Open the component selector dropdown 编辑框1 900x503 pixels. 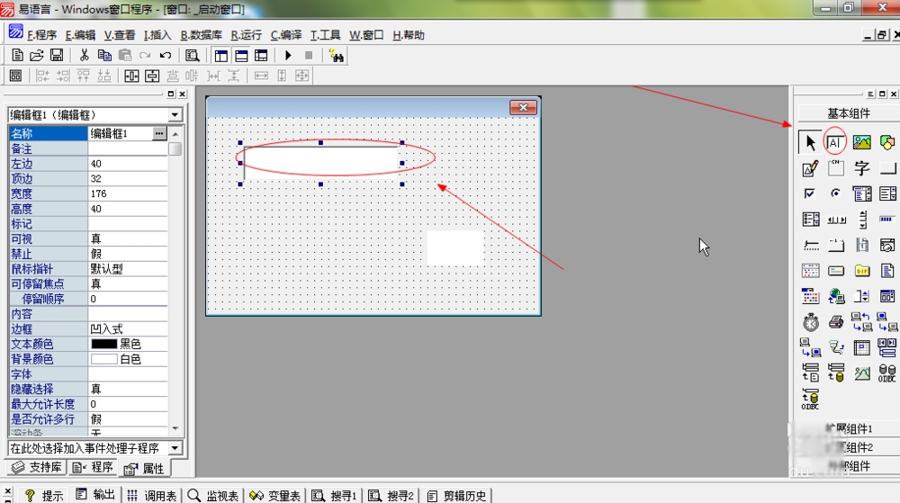click(x=175, y=114)
